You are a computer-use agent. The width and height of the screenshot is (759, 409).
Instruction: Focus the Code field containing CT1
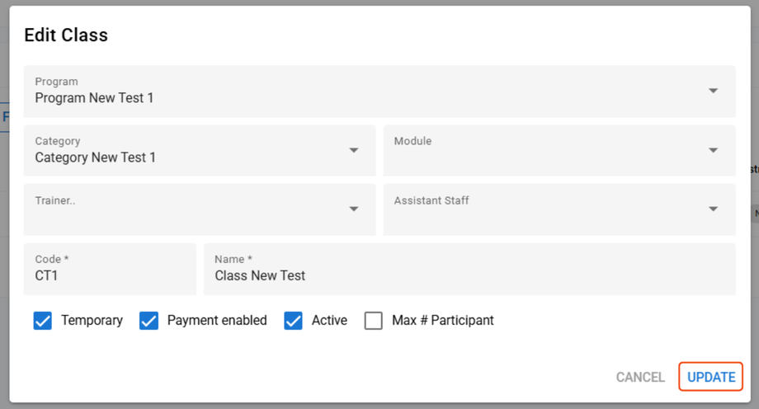tap(110, 275)
